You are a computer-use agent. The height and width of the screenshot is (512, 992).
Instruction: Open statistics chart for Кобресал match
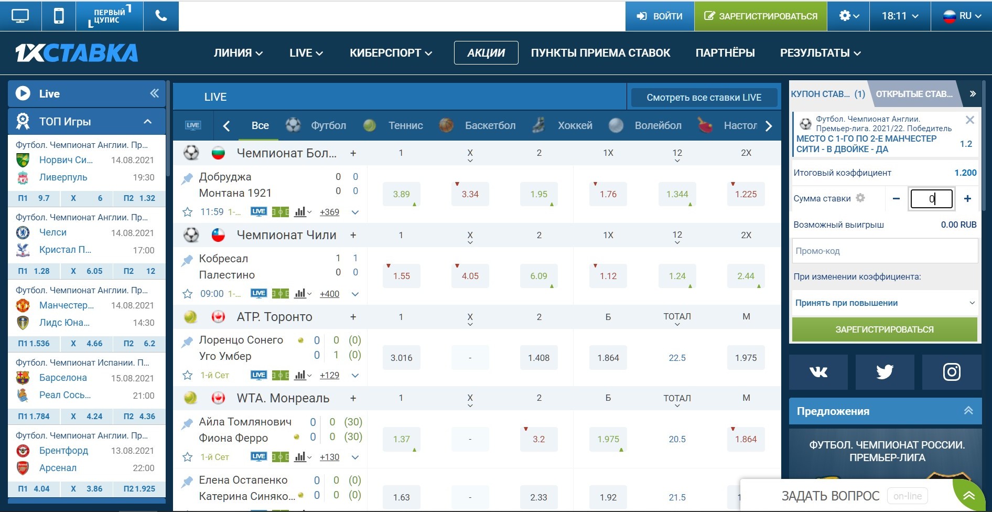tap(302, 294)
